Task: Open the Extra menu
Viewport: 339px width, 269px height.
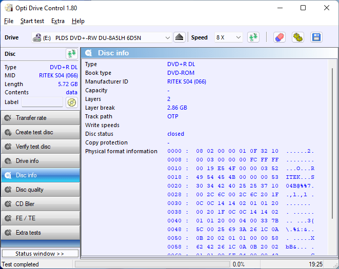Action: pyautogui.click(x=58, y=21)
